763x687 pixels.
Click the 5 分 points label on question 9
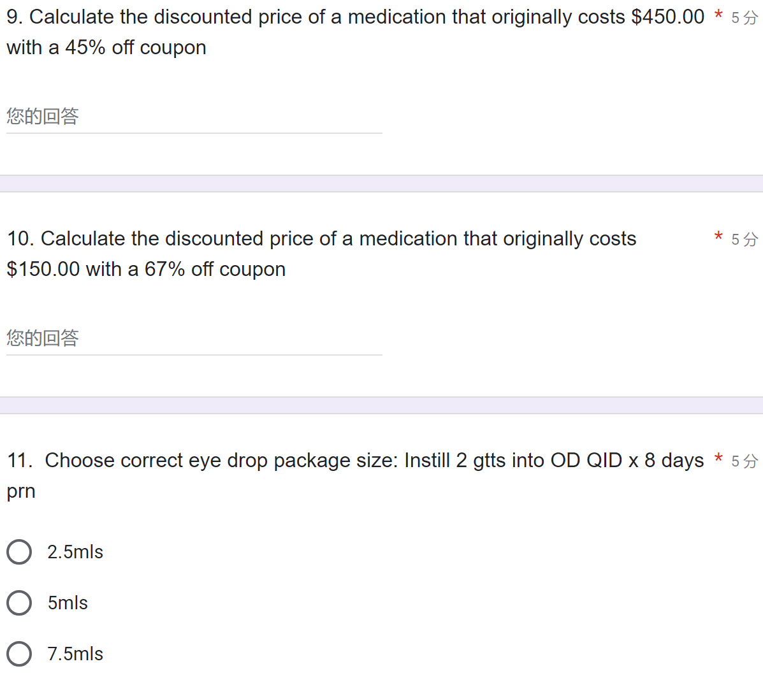click(744, 18)
